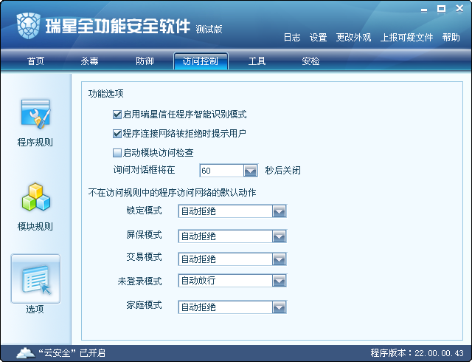Image resolution: width=472 pixels, height=362 pixels.
Task: Click the “云安全” 已开启 status text
Action: pyautogui.click(x=72, y=352)
